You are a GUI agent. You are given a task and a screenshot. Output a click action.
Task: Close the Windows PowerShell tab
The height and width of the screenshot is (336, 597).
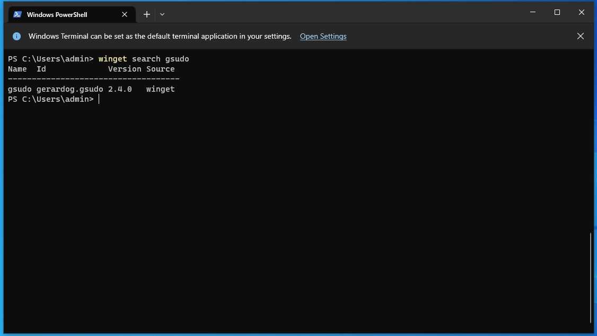[x=125, y=14]
